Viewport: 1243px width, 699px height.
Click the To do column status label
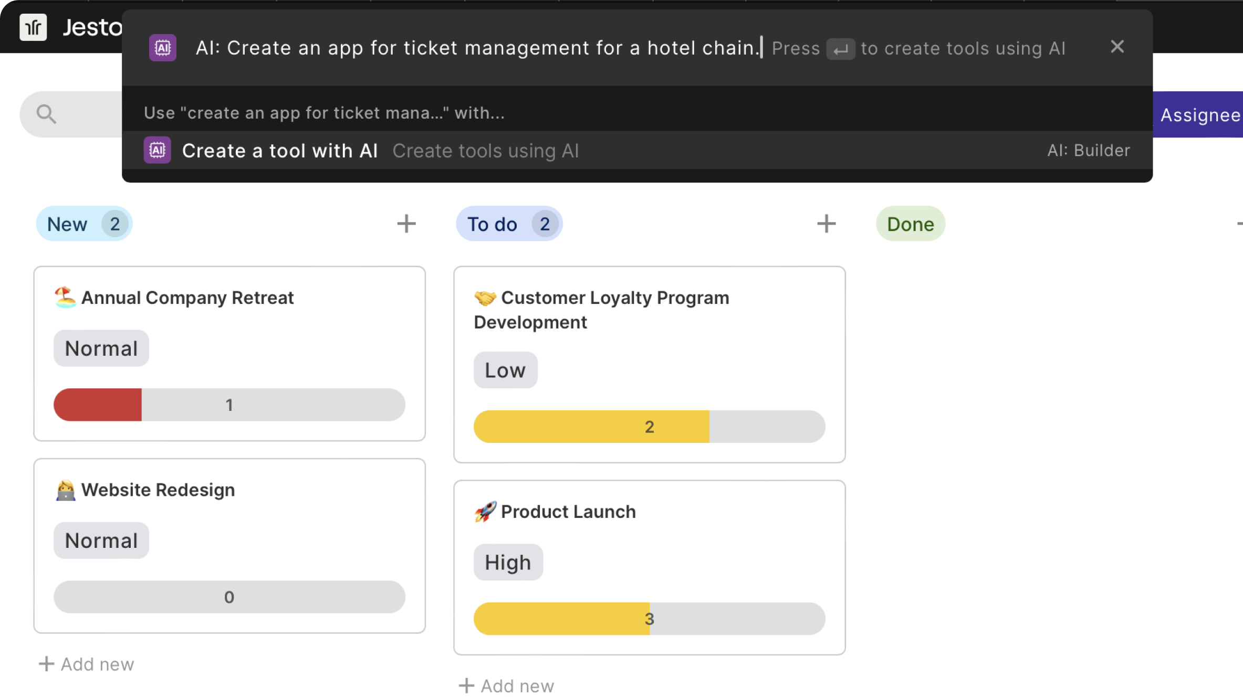[x=492, y=224]
